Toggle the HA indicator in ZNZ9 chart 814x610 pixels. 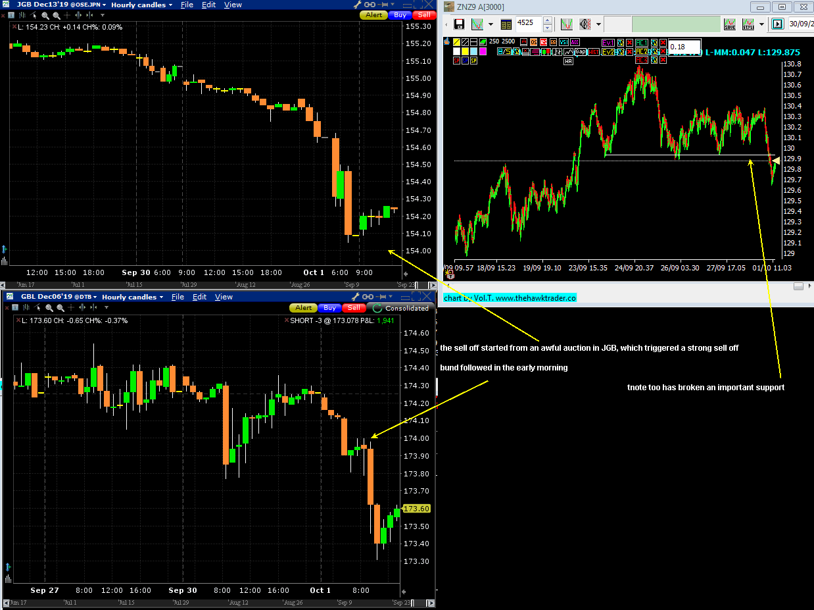[x=568, y=61]
